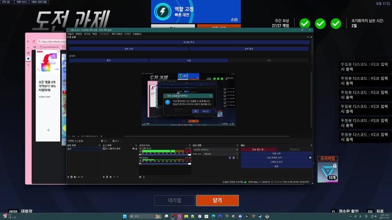
Task: Open mic/aux channel options menu
Action: pos(140,160)
